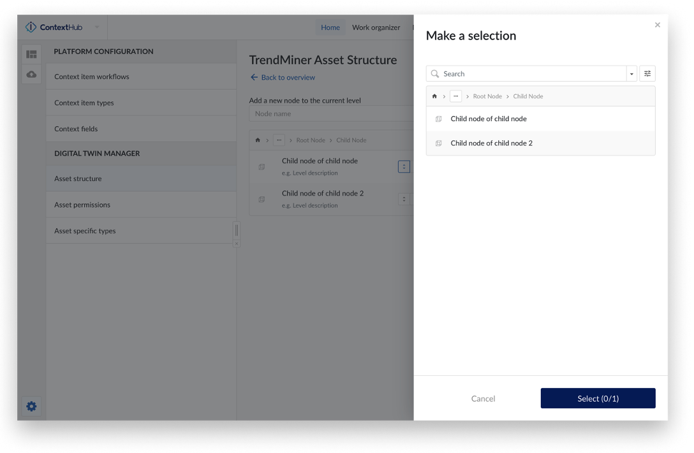The width and height of the screenshot is (694, 453).
Task: Close the Make a selection panel
Action: pyautogui.click(x=657, y=25)
